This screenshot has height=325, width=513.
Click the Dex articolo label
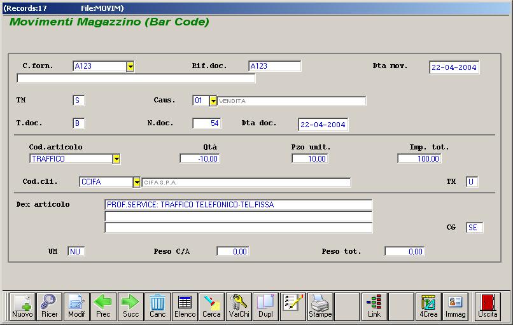click(43, 204)
